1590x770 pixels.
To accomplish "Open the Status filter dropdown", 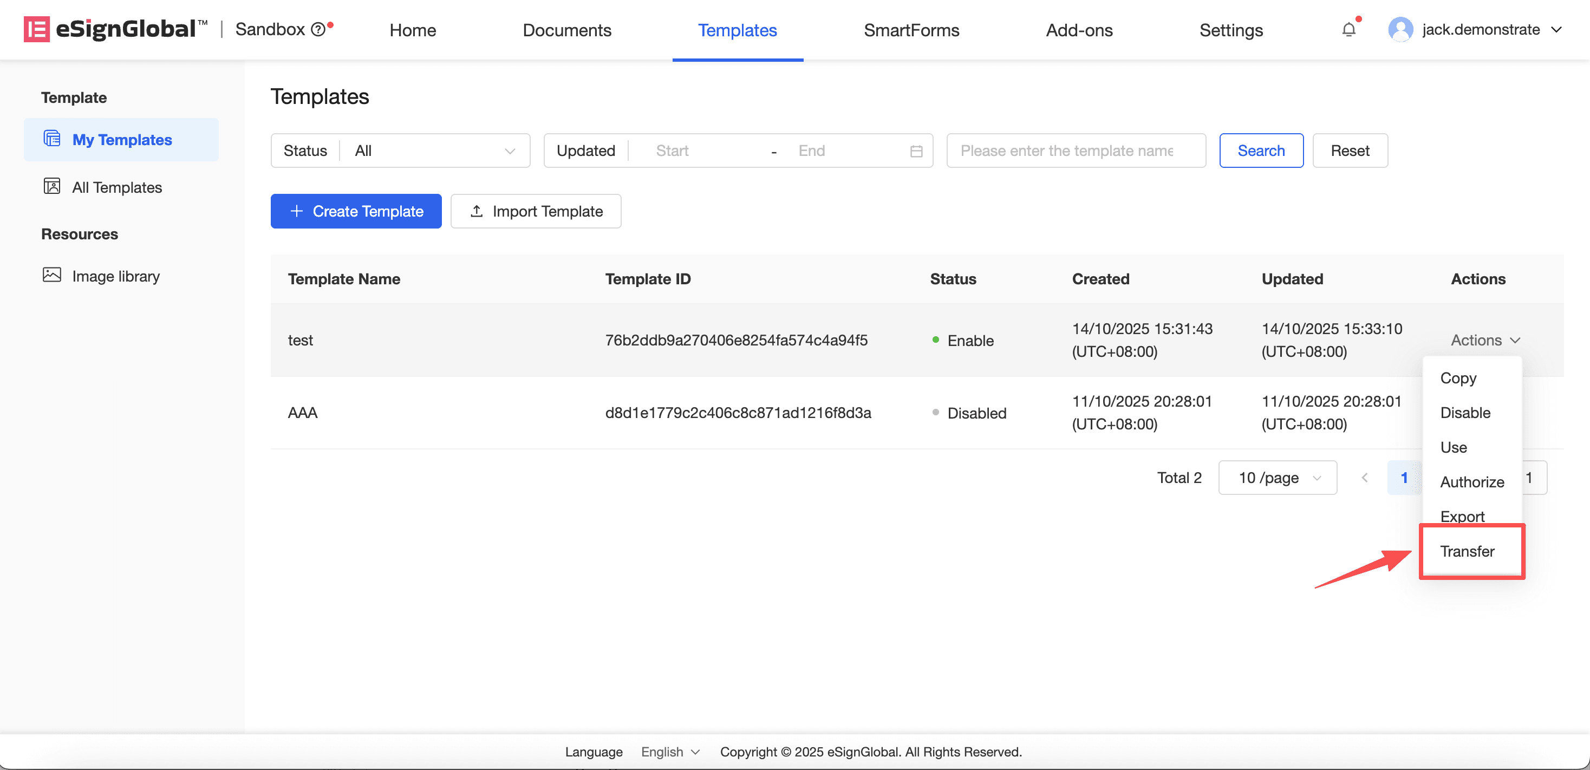I will (434, 151).
